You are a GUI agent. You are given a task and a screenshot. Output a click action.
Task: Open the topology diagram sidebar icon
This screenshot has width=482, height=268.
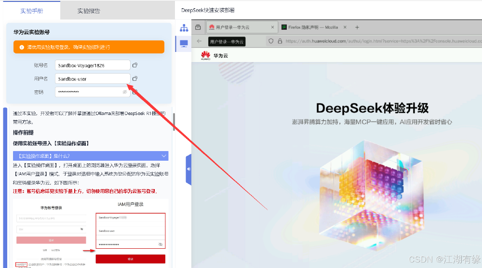pos(184,28)
